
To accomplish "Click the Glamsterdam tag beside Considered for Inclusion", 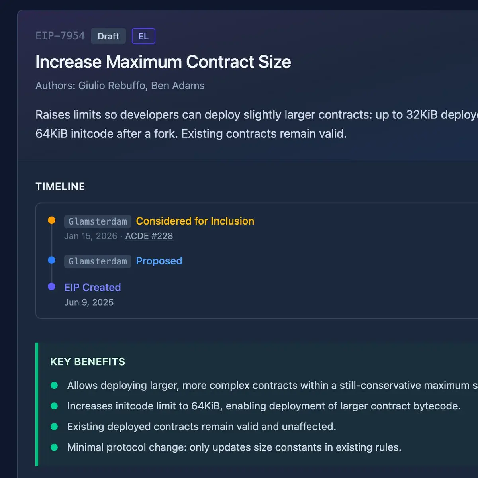I will [98, 221].
